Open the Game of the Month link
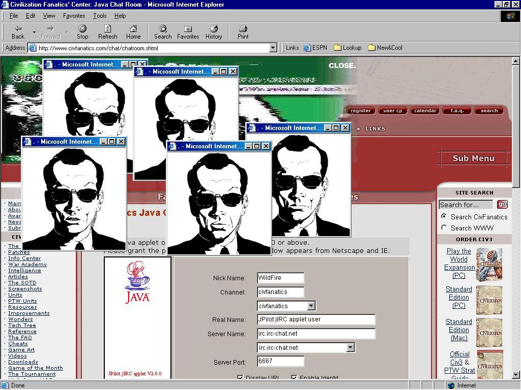The image size is (521, 390). click(36, 368)
